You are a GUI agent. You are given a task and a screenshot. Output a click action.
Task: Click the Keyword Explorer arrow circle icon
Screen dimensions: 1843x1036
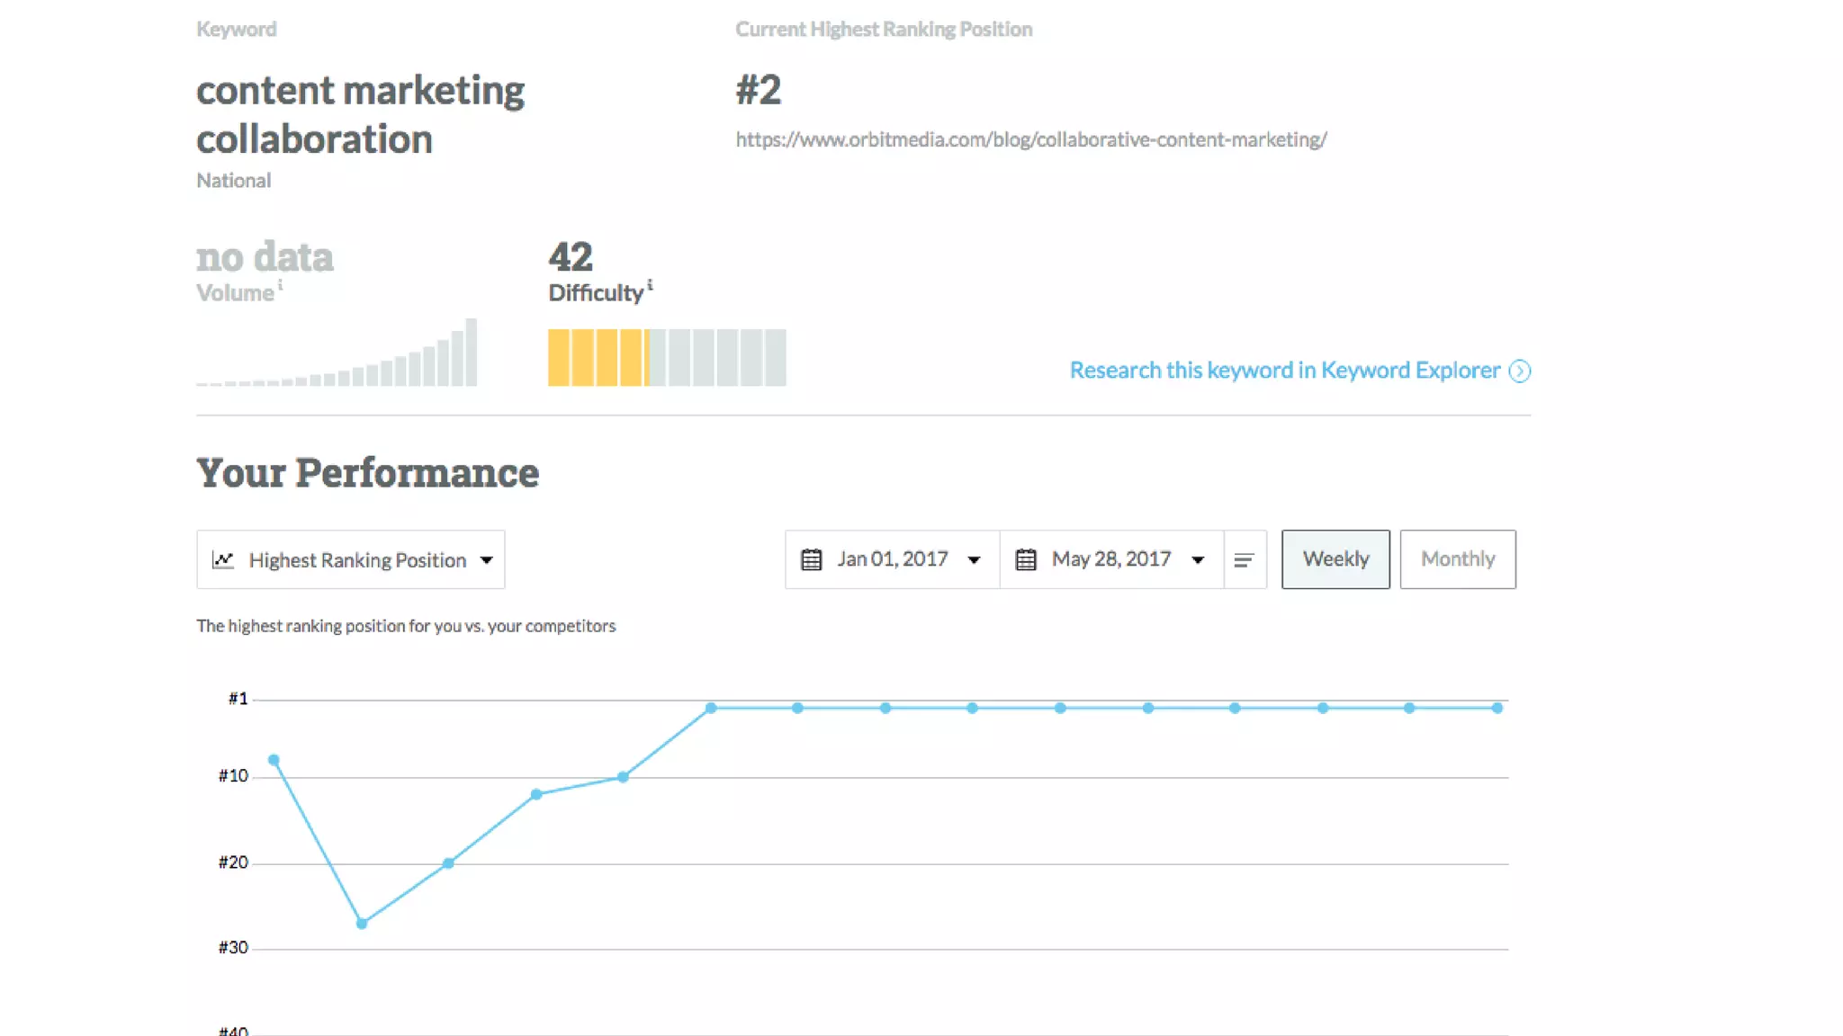(x=1519, y=371)
